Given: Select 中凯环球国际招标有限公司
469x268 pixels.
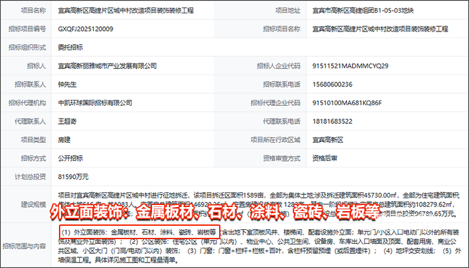Looking at the screenshot, I should tap(95, 103).
